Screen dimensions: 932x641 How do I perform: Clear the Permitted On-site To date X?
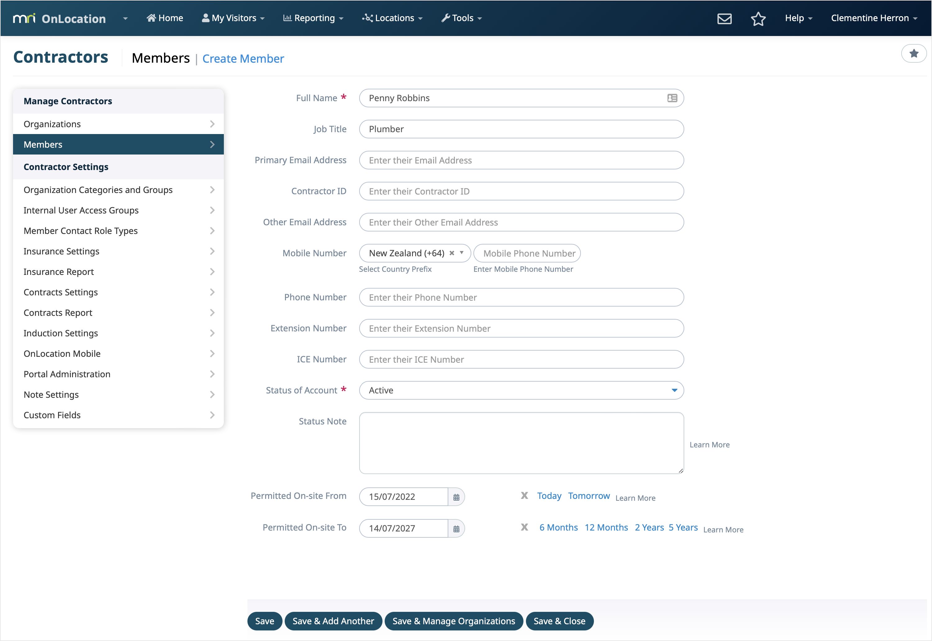click(x=524, y=527)
